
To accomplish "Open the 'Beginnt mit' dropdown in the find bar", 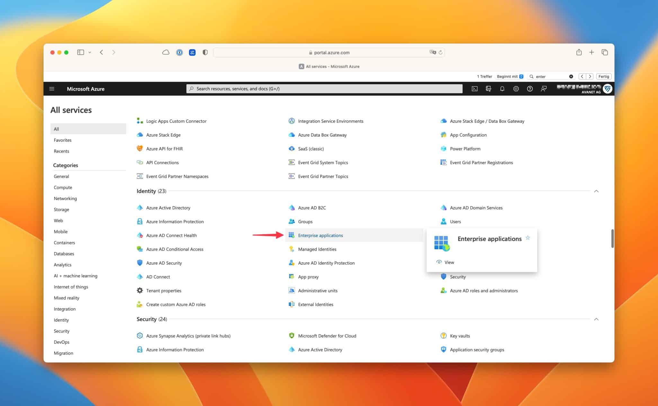I will click(510, 76).
